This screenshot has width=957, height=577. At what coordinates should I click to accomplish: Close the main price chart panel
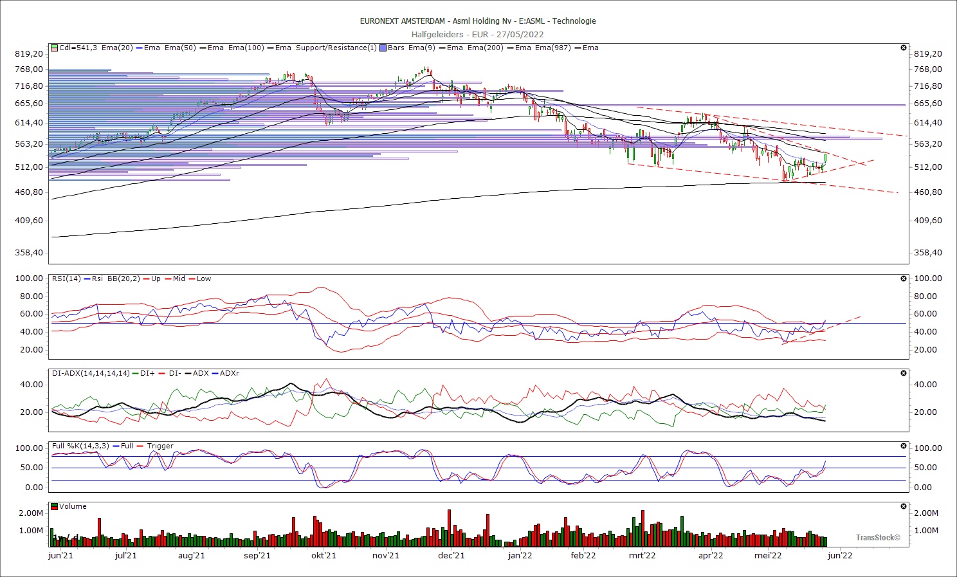pyautogui.click(x=904, y=48)
